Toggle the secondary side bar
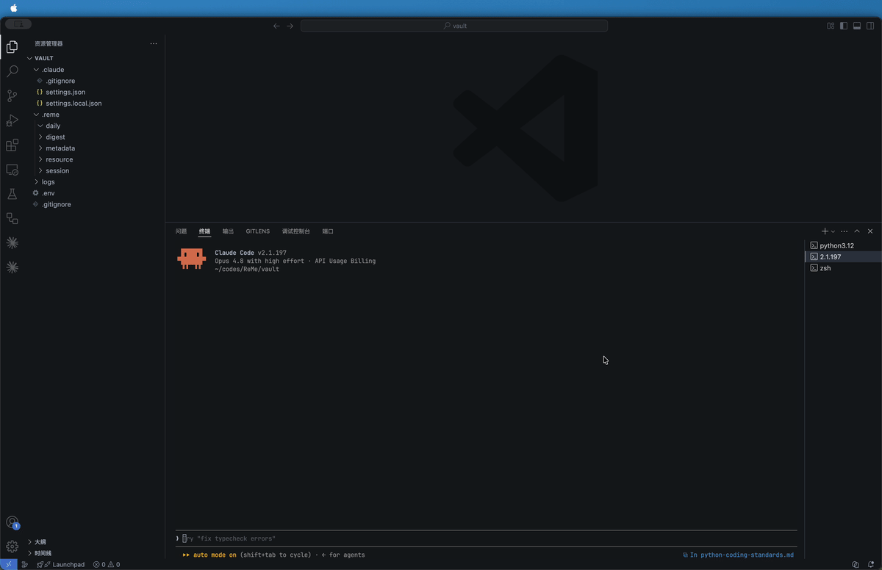The height and width of the screenshot is (570, 882). [x=870, y=26]
